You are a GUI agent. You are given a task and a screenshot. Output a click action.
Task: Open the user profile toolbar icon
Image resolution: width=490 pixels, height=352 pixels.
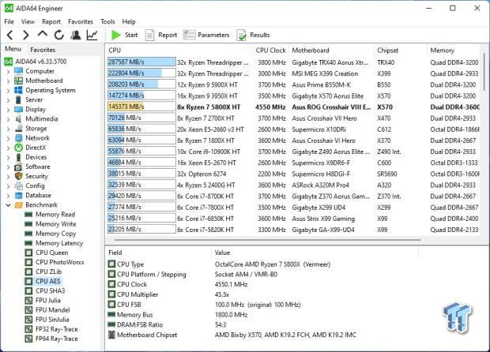pyautogui.click(x=76, y=35)
